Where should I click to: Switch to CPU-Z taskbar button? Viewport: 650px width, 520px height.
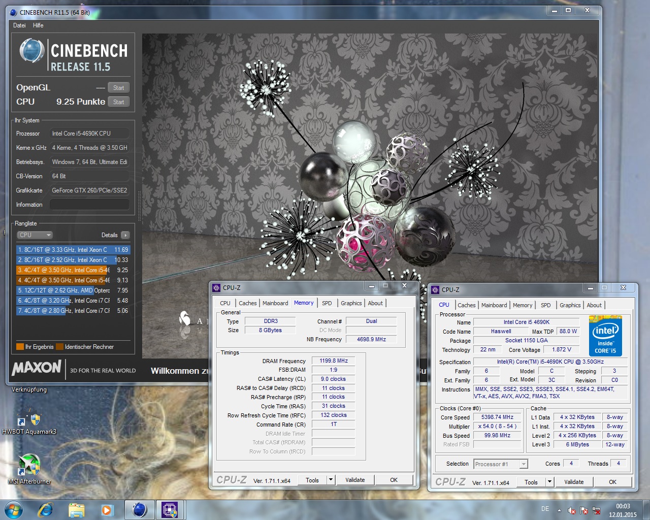(x=170, y=510)
